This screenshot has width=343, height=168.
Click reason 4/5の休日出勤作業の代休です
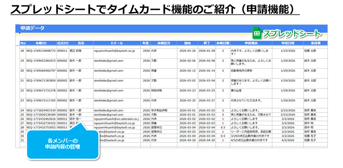pos(249,140)
